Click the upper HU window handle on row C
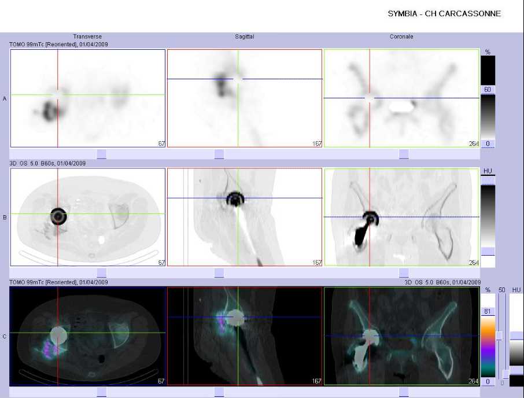Viewport: 524px width, 398px height. coord(516,336)
